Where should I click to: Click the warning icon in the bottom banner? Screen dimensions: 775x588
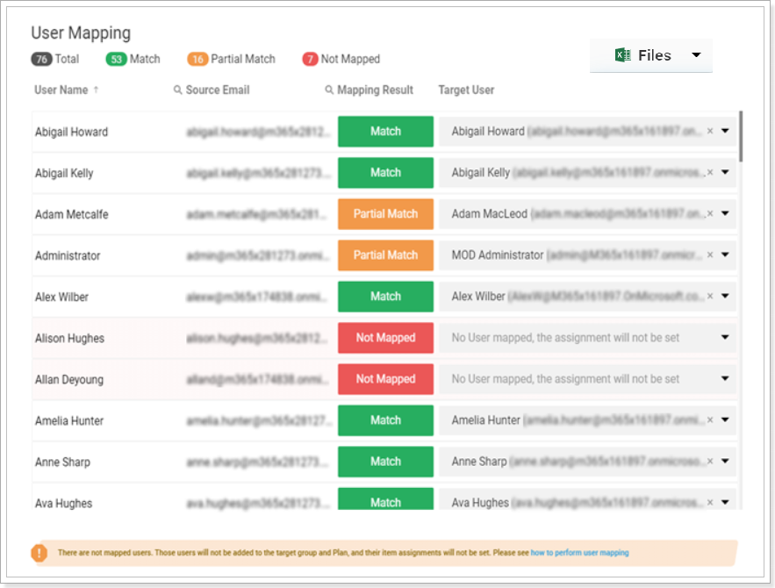39,553
